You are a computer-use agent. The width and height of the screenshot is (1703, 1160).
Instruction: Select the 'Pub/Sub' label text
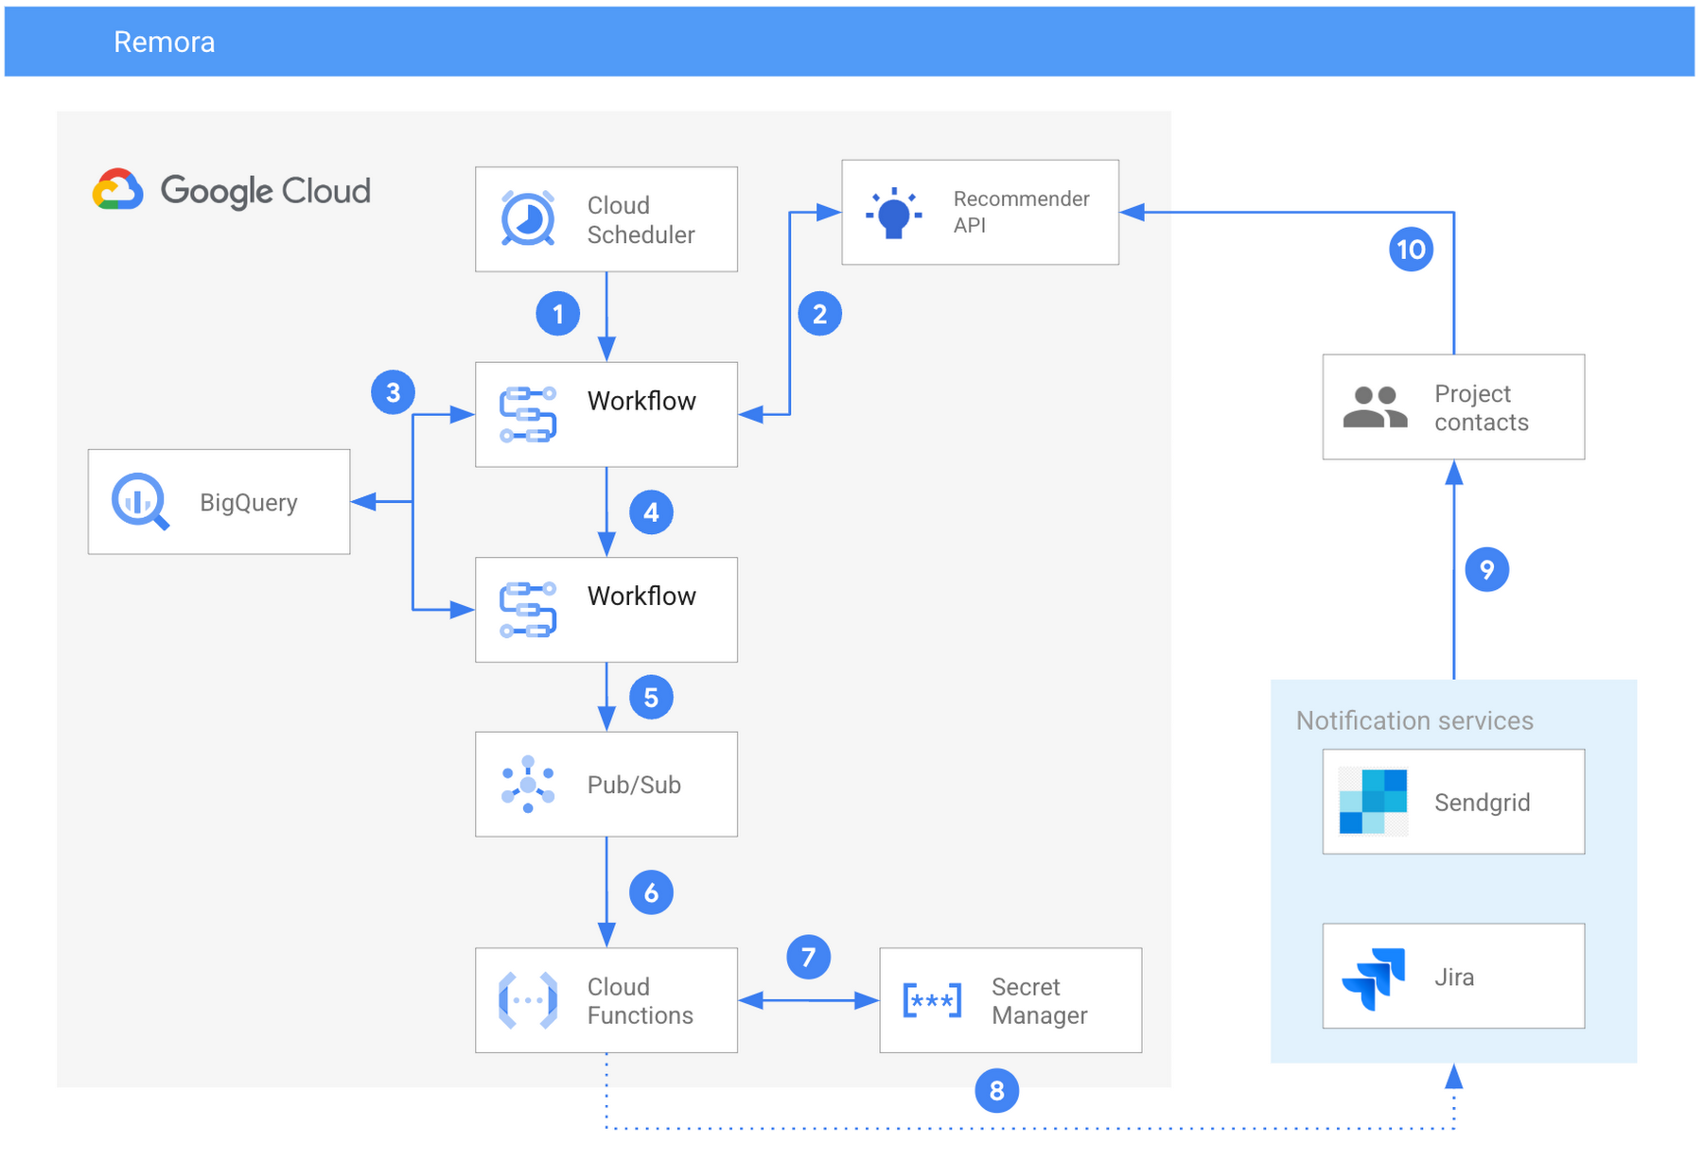click(x=634, y=785)
